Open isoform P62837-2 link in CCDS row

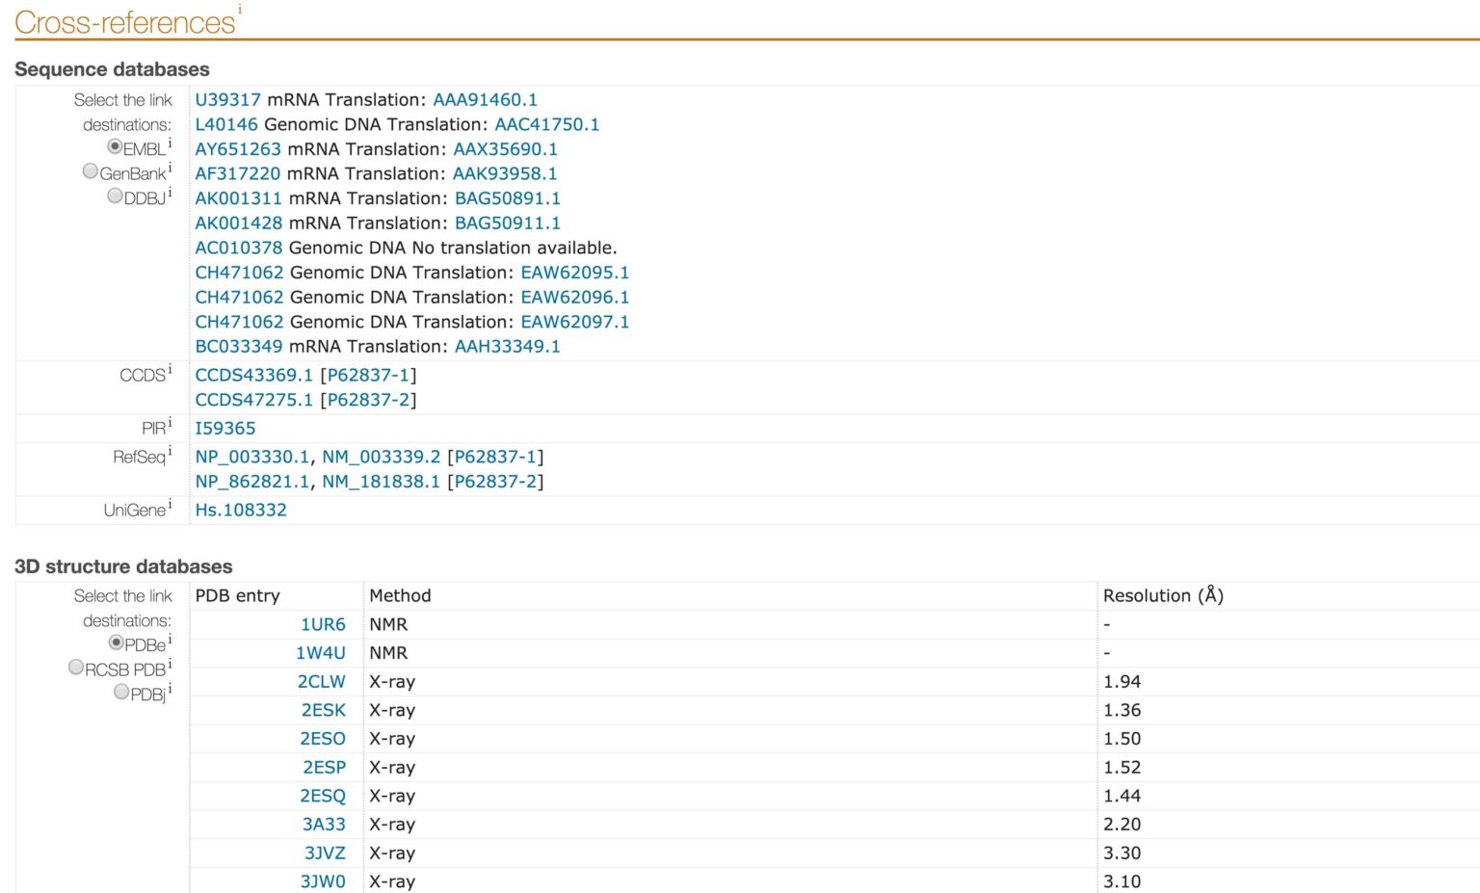369,400
